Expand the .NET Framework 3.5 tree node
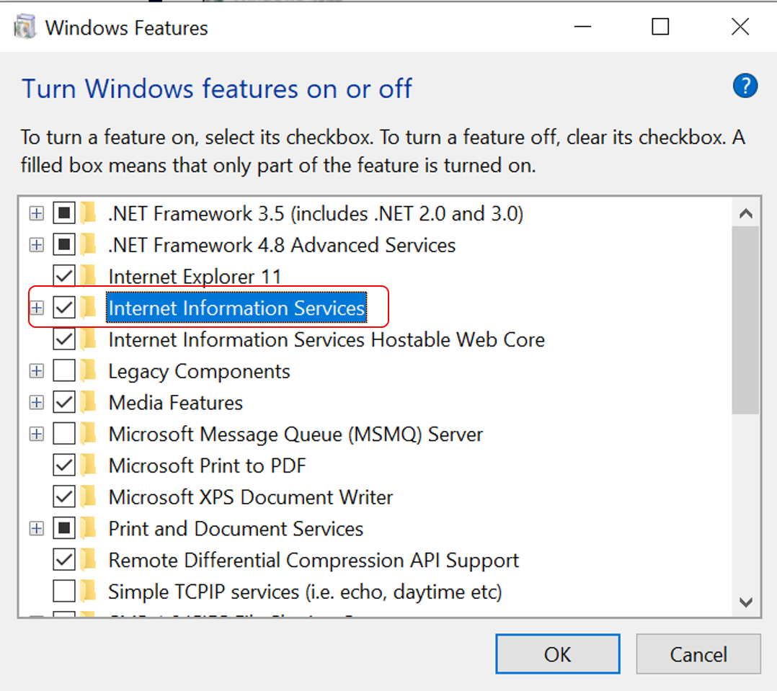The image size is (777, 691). point(36,213)
